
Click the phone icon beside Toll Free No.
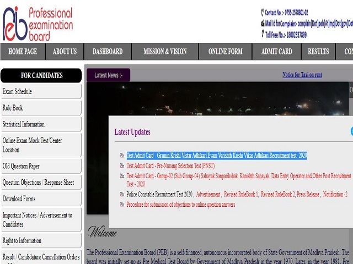[263, 34]
